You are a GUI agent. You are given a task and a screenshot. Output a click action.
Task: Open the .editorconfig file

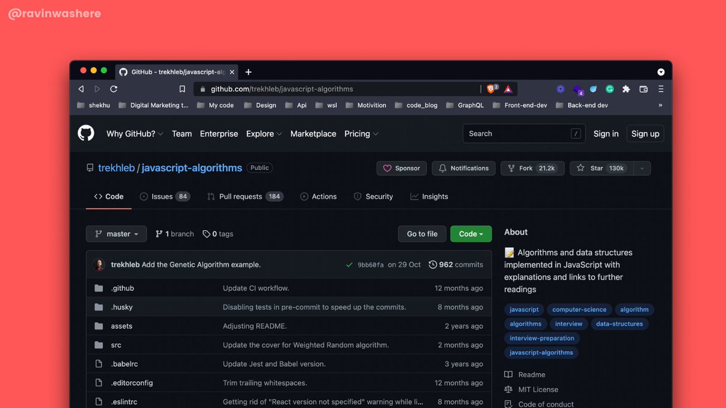click(132, 383)
